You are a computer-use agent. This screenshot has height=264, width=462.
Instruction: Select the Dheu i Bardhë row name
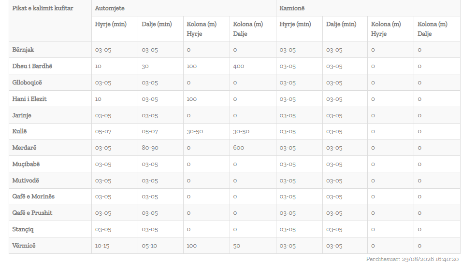(32, 66)
